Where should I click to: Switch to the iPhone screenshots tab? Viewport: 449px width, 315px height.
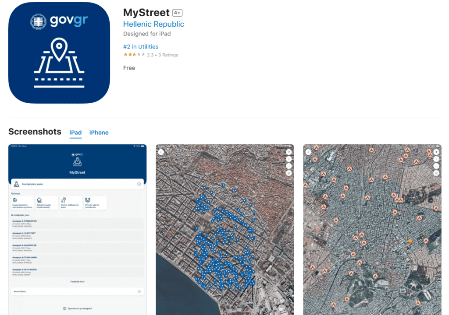[x=99, y=133]
